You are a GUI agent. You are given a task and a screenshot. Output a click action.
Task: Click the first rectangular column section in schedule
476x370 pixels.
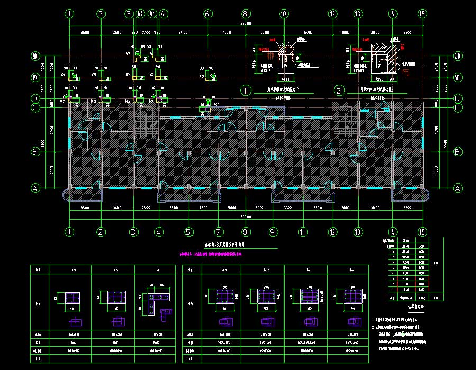tap(70, 299)
